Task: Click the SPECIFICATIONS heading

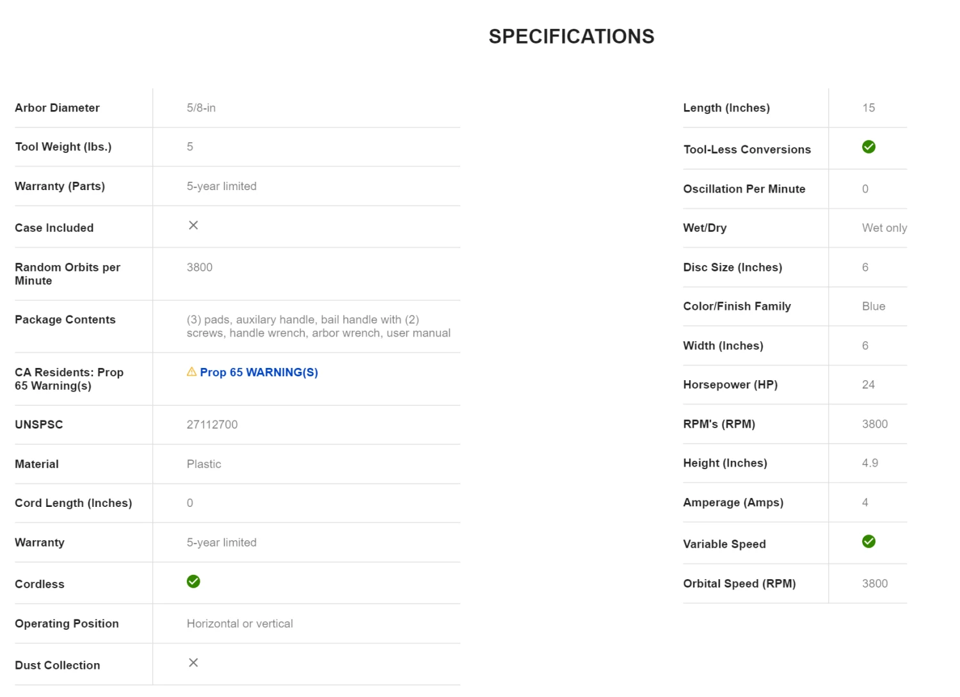Action: 572,36
